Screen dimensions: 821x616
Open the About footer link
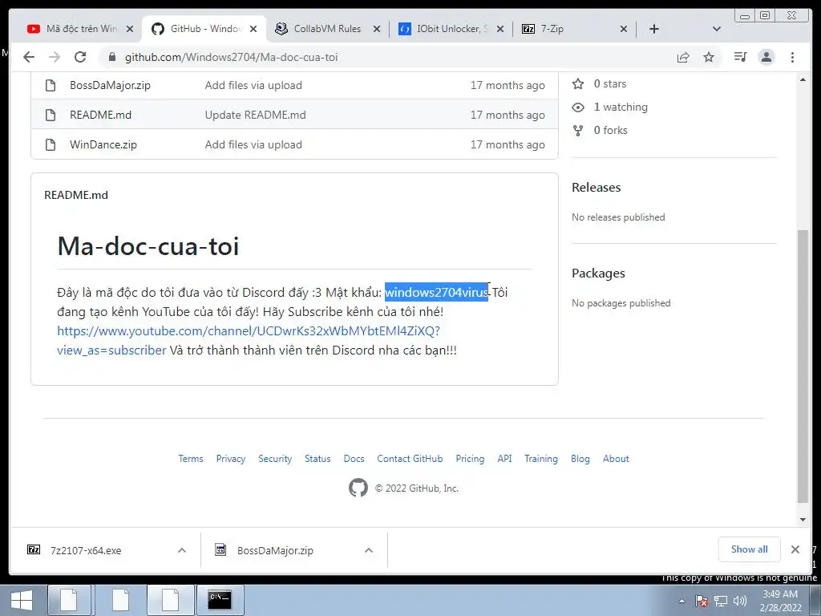point(616,459)
